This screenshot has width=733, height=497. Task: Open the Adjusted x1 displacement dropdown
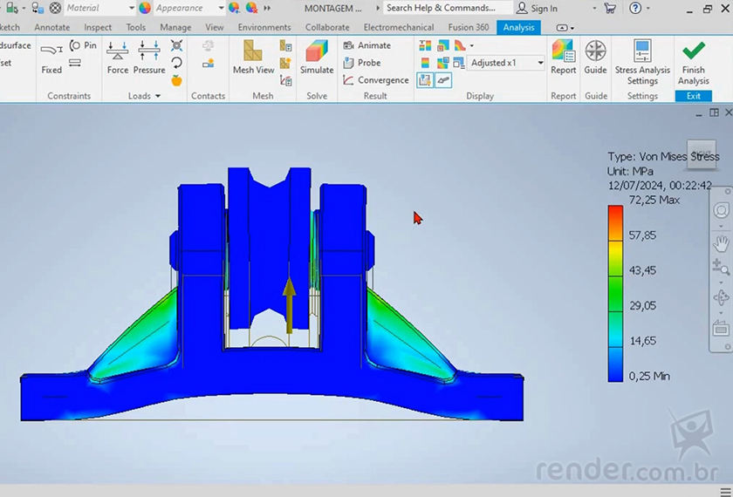click(x=540, y=63)
